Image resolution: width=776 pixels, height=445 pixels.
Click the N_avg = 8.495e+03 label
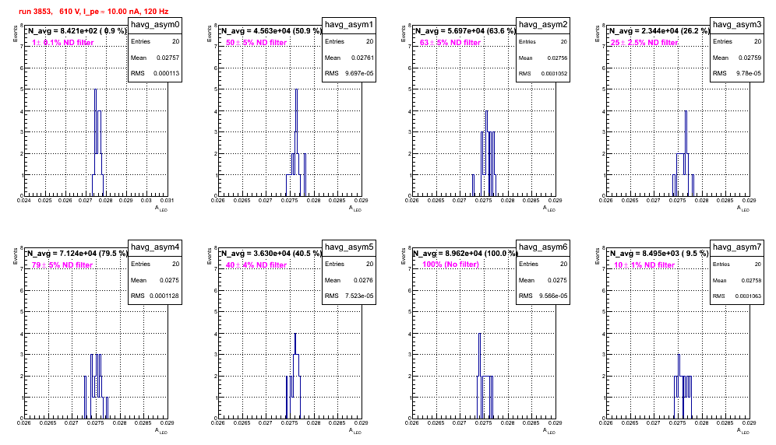(659, 253)
